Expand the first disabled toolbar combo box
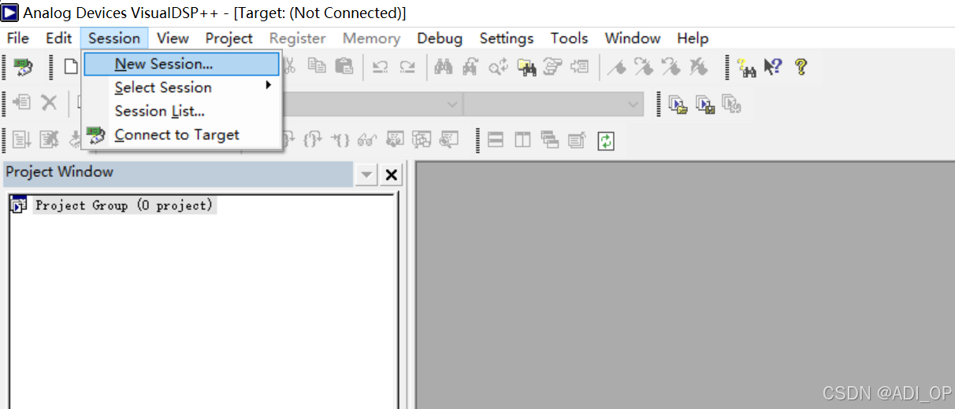This screenshot has height=409, width=955. [x=452, y=104]
